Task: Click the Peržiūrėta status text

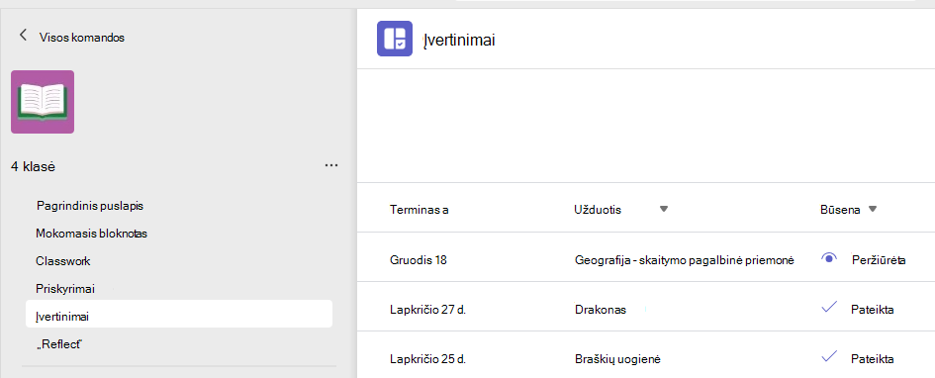Action: coord(879,260)
